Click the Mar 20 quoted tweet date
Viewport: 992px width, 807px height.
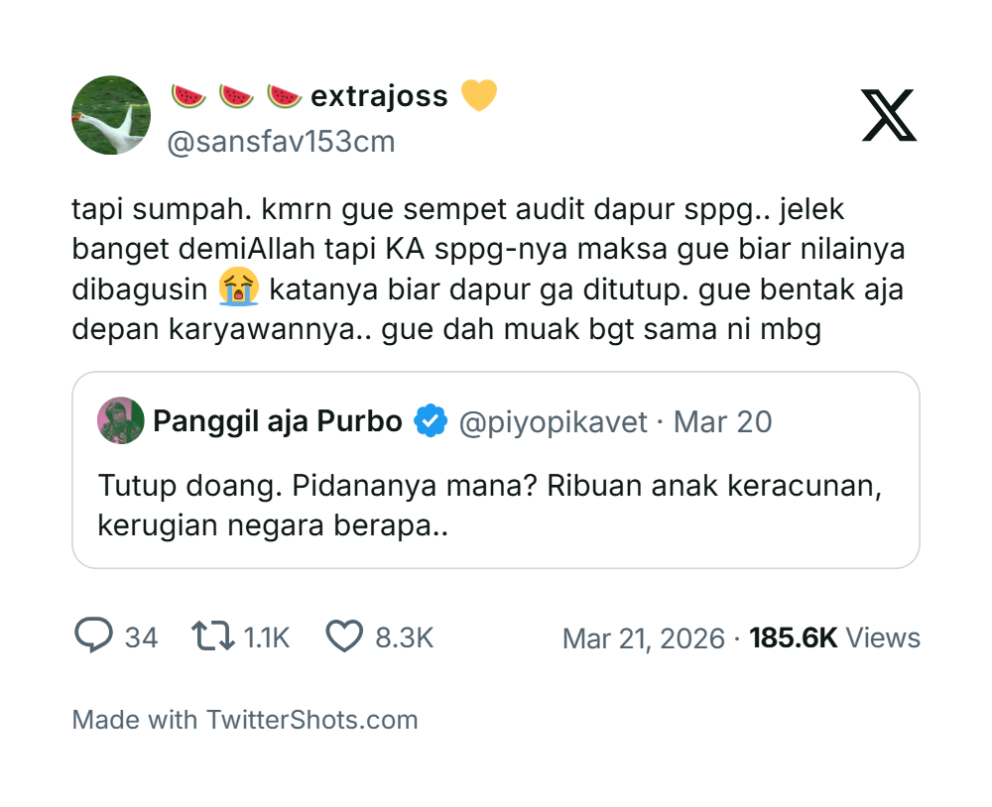tap(722, 422)
